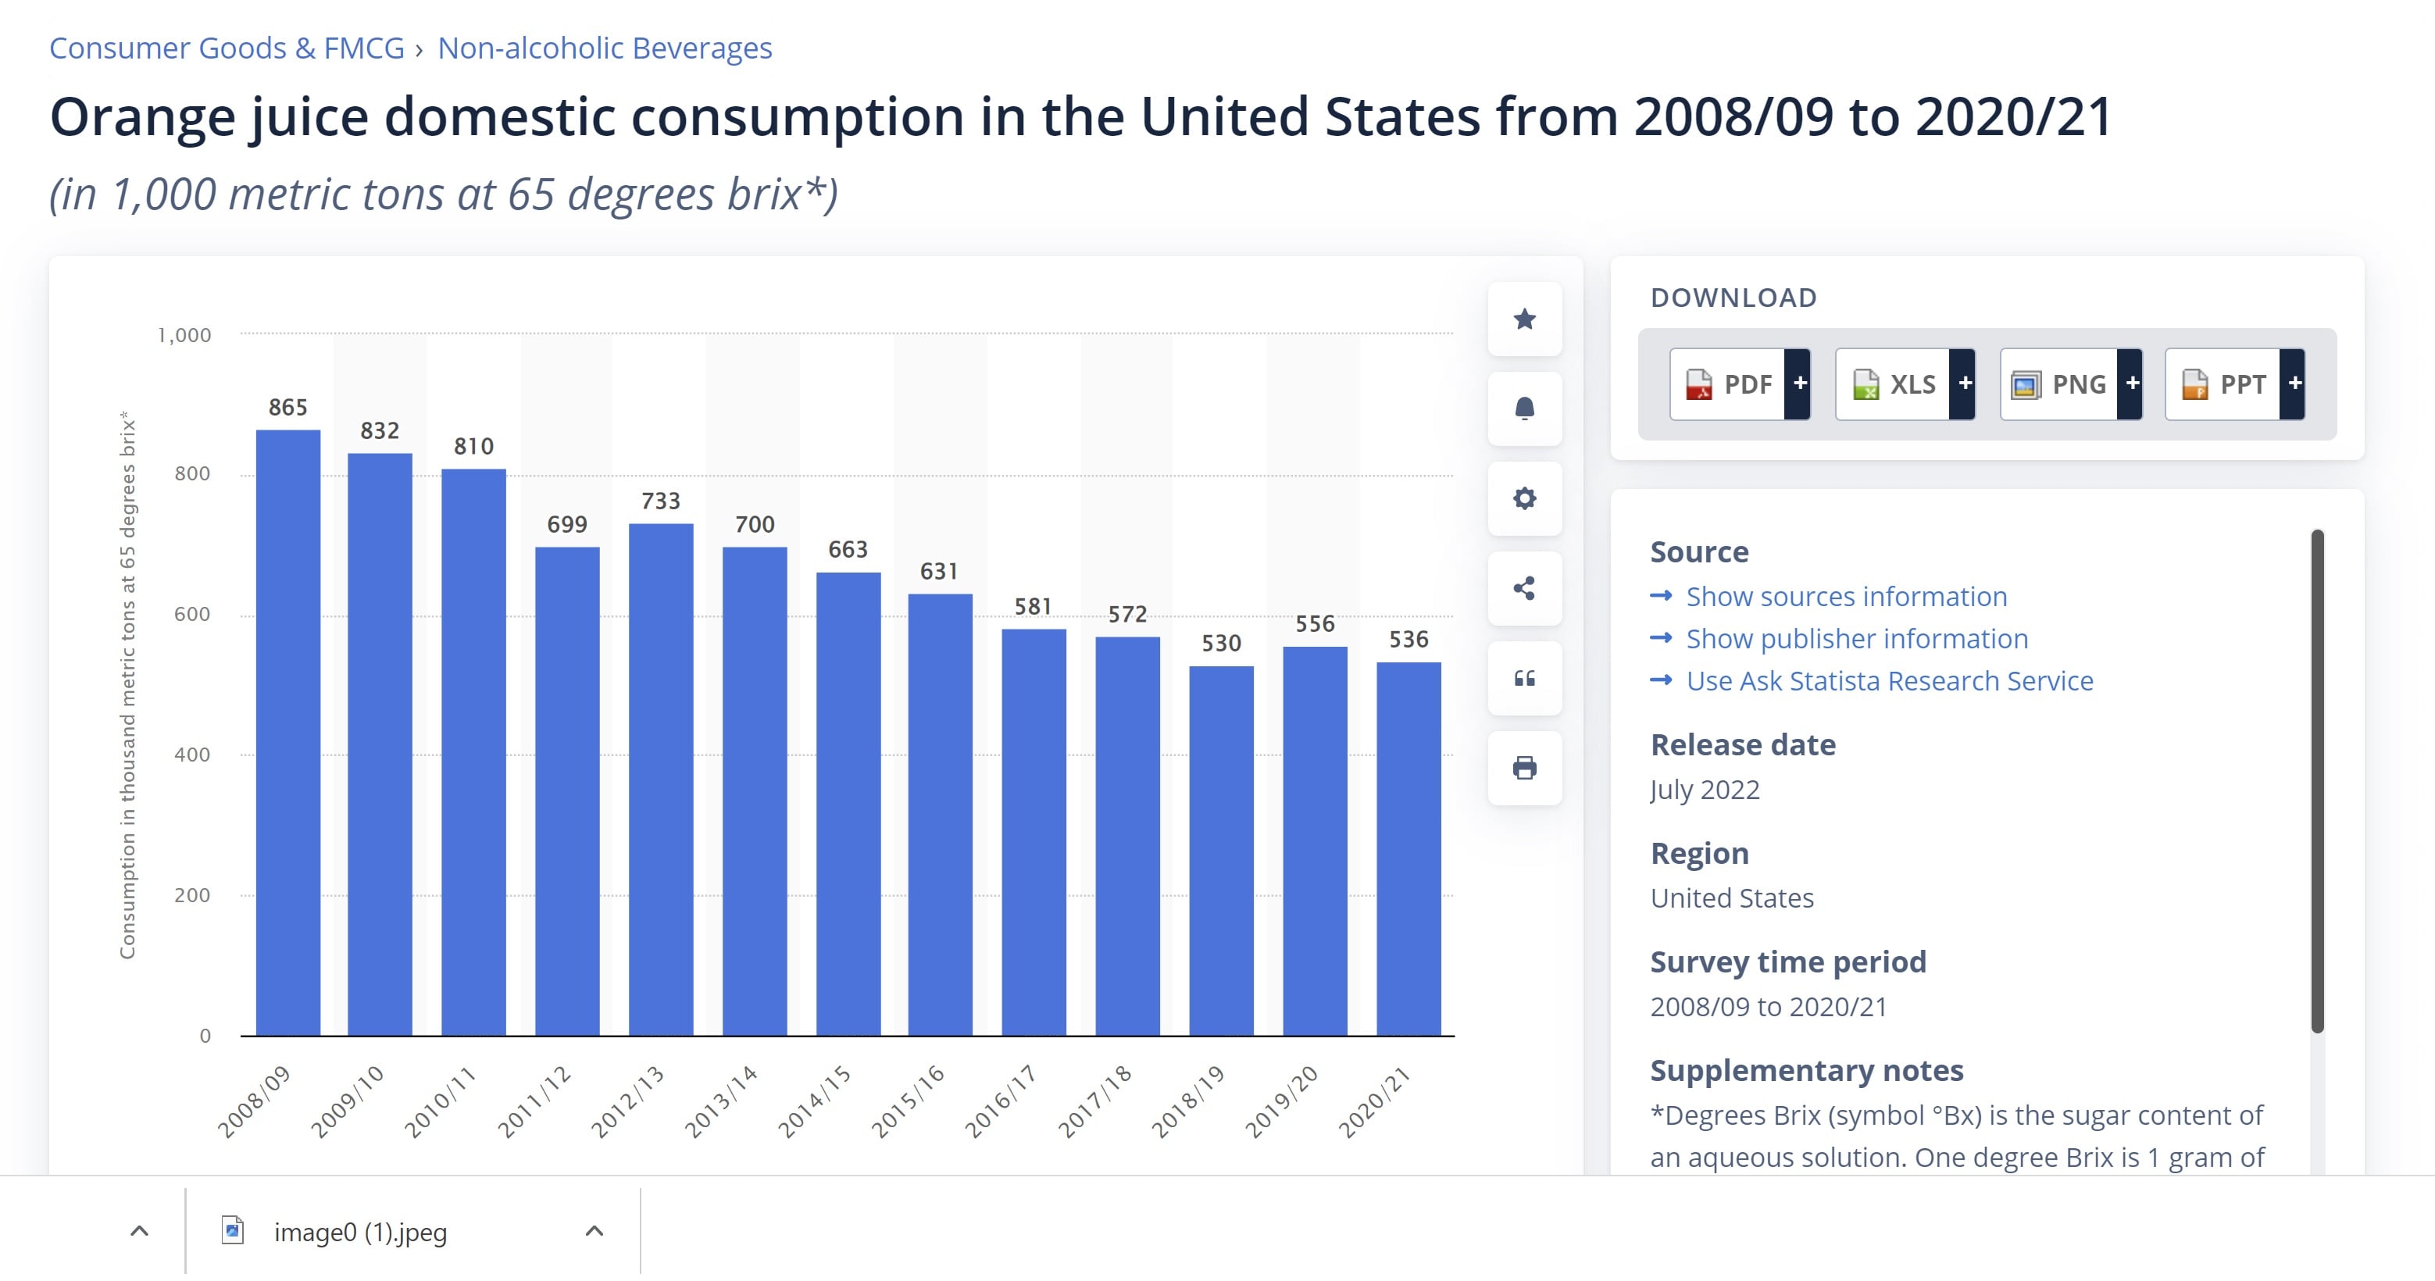Image resolution: width=2435 pixels, height=1281 pixels.
Task: Click the star favorite icon
Action: click(x=1524, y=319)
